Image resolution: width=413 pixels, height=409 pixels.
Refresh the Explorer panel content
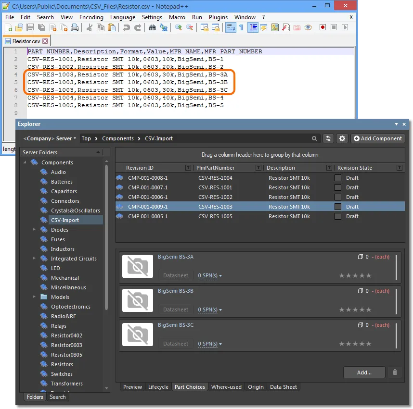point(328,138)
